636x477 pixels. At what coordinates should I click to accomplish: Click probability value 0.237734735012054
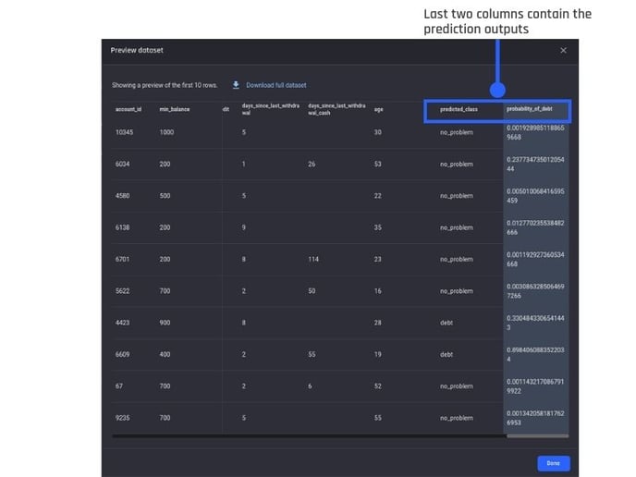click(x=535, y=164)
